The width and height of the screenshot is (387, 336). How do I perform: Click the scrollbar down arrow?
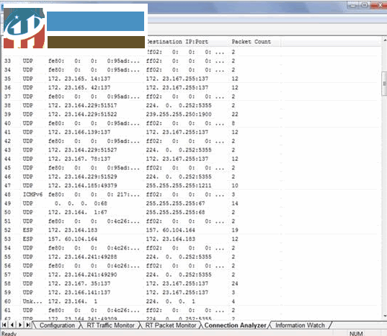pos(385,316)
